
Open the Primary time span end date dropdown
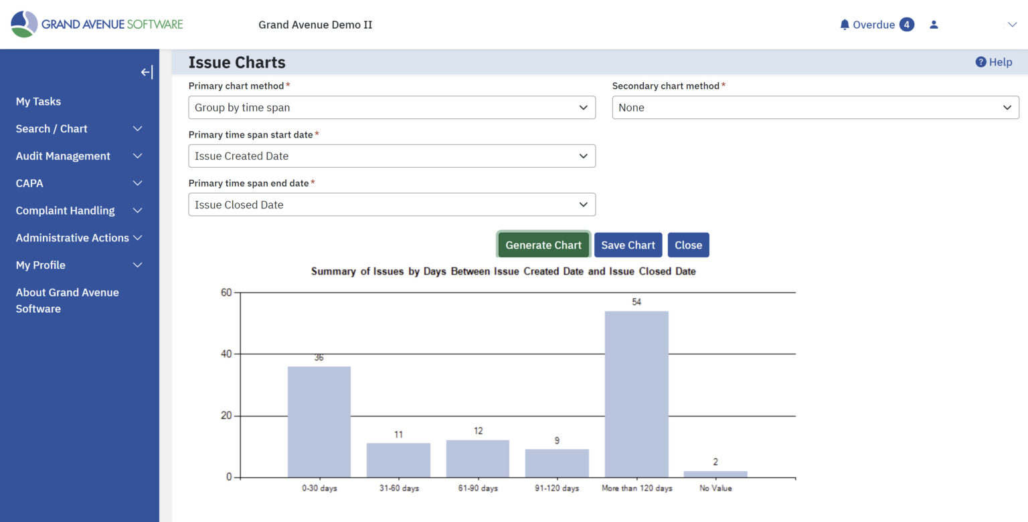click(x=392, y=205)
